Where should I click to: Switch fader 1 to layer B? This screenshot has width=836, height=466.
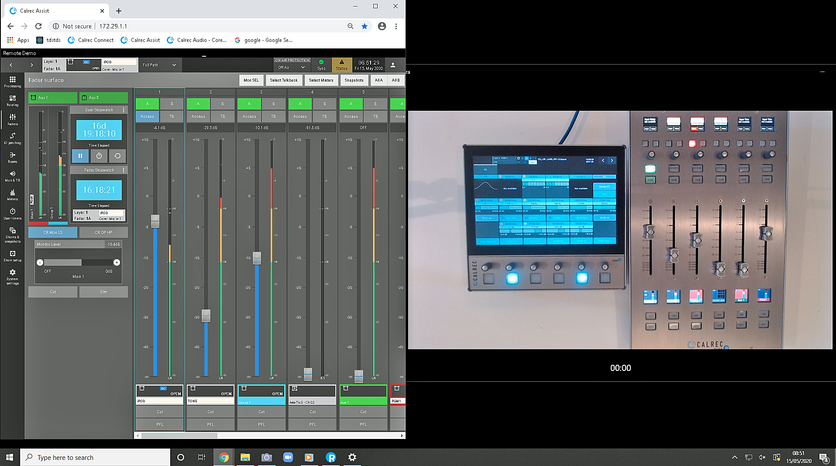tap(172, 103)
